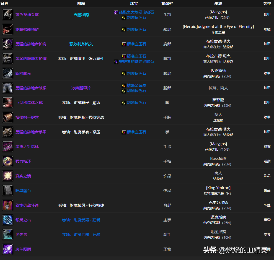Image resolution: width=274 pixels, height=260 pixels.
Task: Open the 陨星磨石 item link
Action: click(23, 191)
